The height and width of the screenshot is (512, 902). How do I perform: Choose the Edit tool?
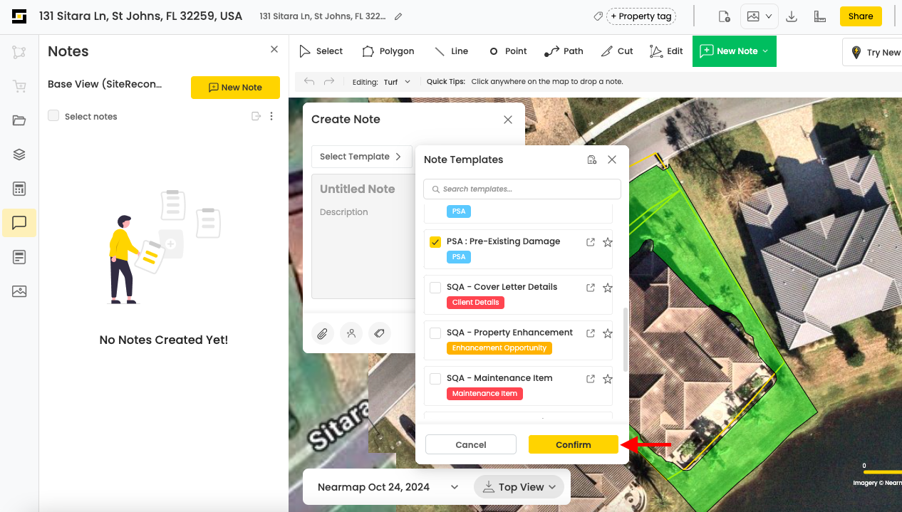click(x=667, y=51)
